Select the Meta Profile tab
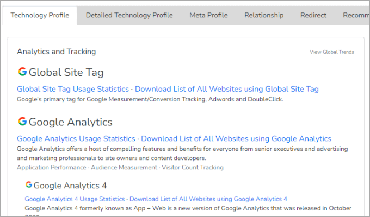This screenshot has height=217, width=370. coord(208,15)
